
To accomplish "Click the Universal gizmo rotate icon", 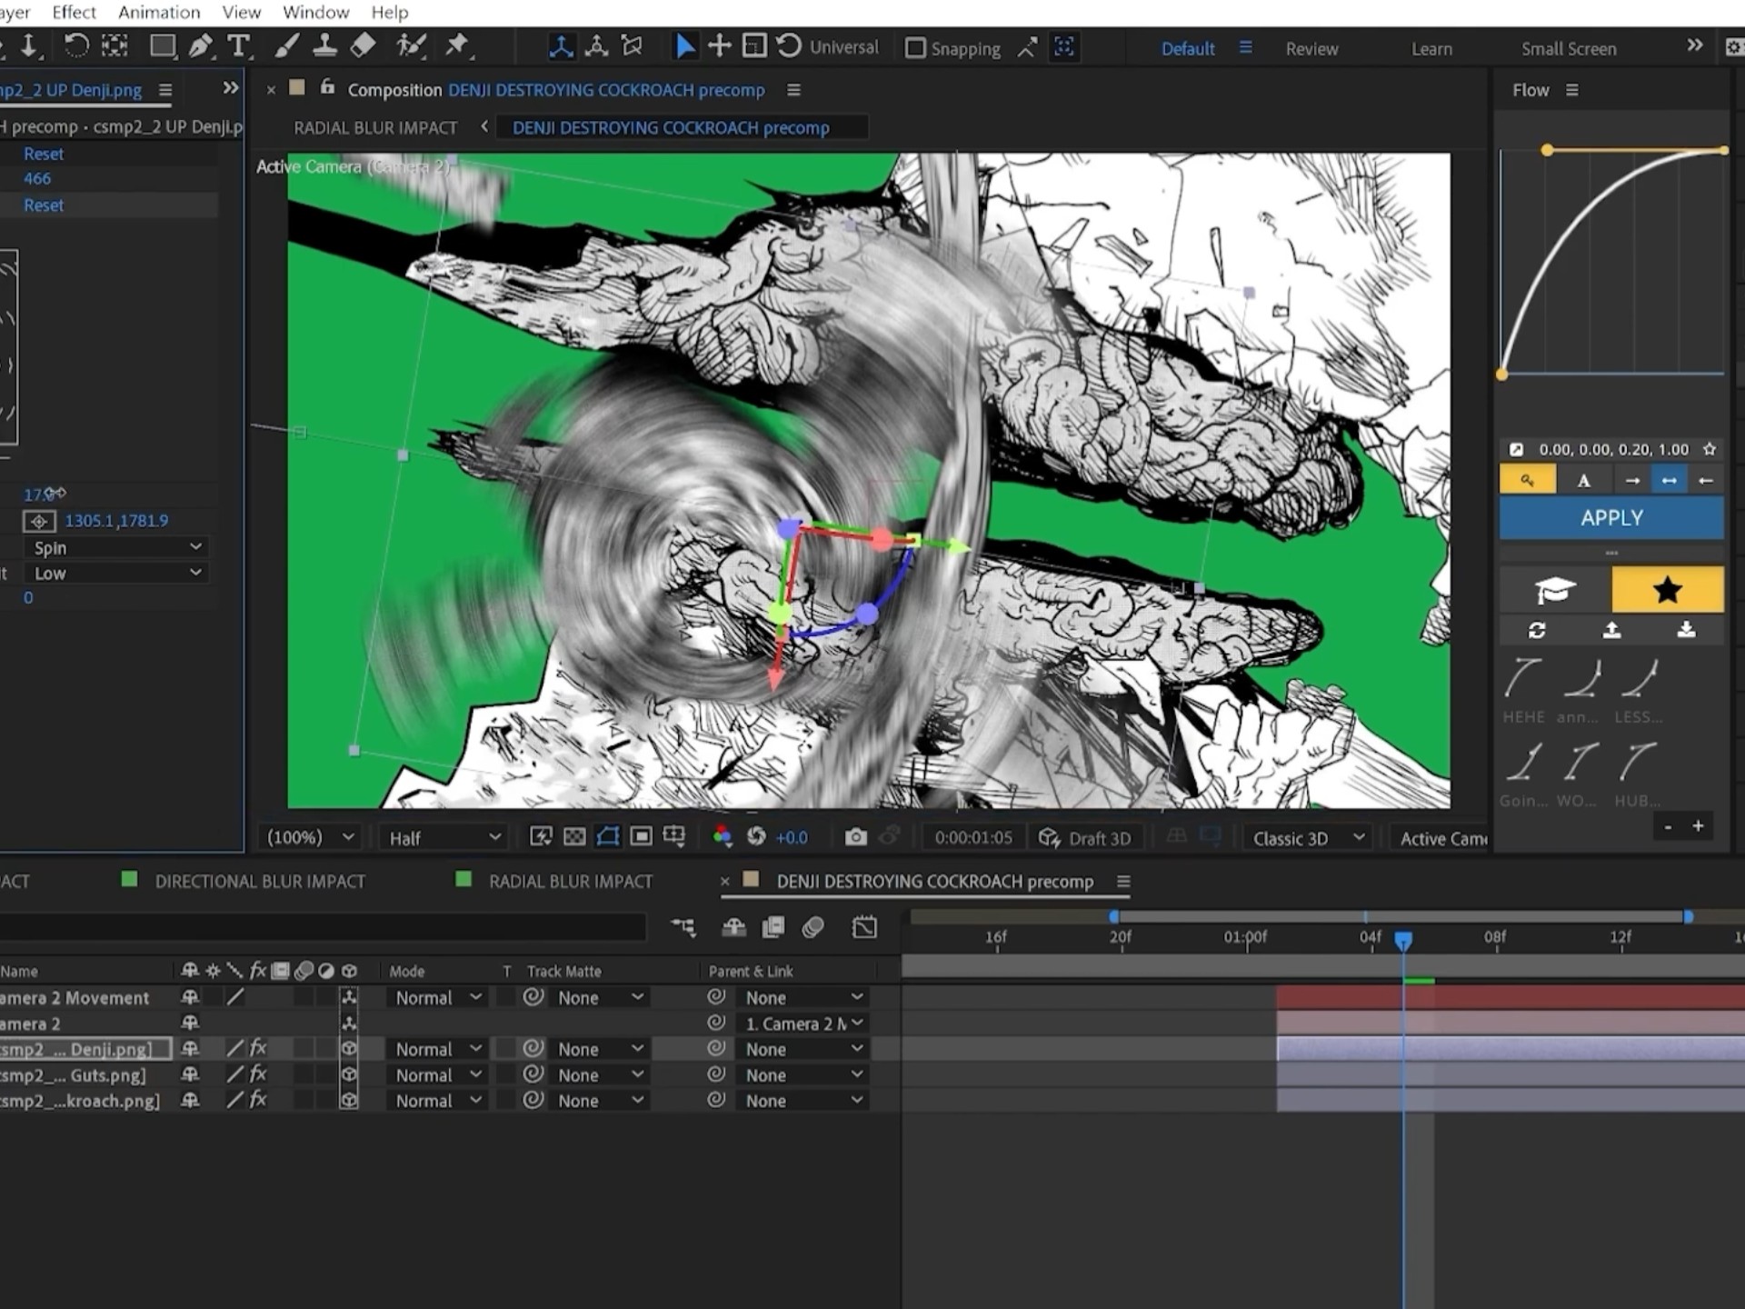I will 789,46.
